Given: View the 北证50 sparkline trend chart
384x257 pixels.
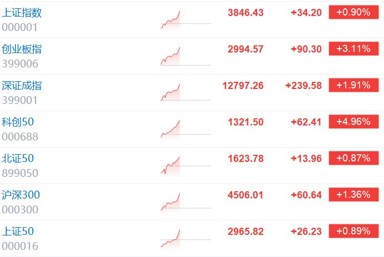Looking at the screenshot, I should tap(186, 165).
